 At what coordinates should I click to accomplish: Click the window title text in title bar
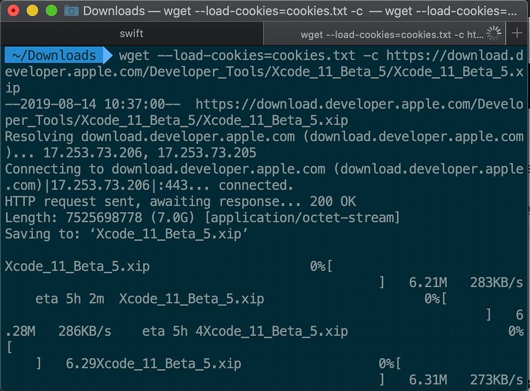[x=300, y=11]
